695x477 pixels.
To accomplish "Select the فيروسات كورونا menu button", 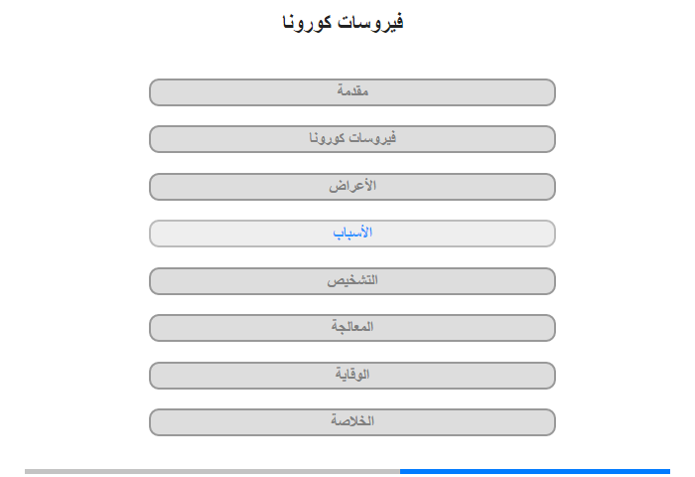I will point(351,139).
